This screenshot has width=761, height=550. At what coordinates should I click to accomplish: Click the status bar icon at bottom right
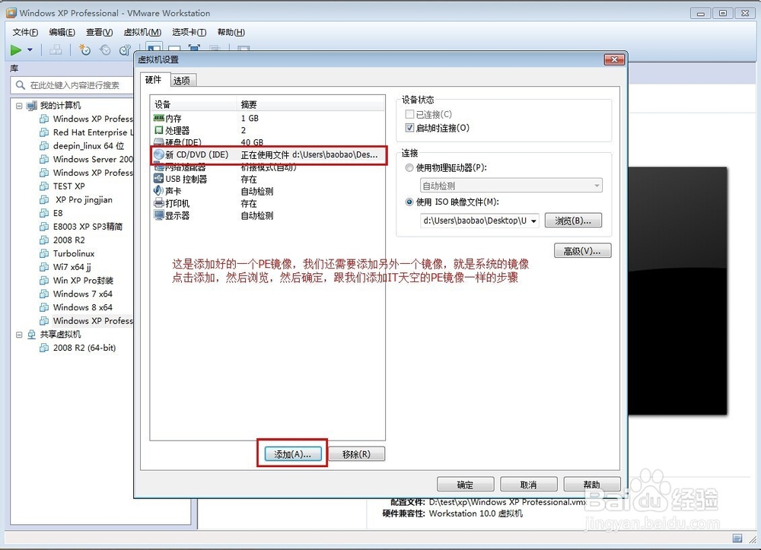pyautogui.click(x=737, y=538)
